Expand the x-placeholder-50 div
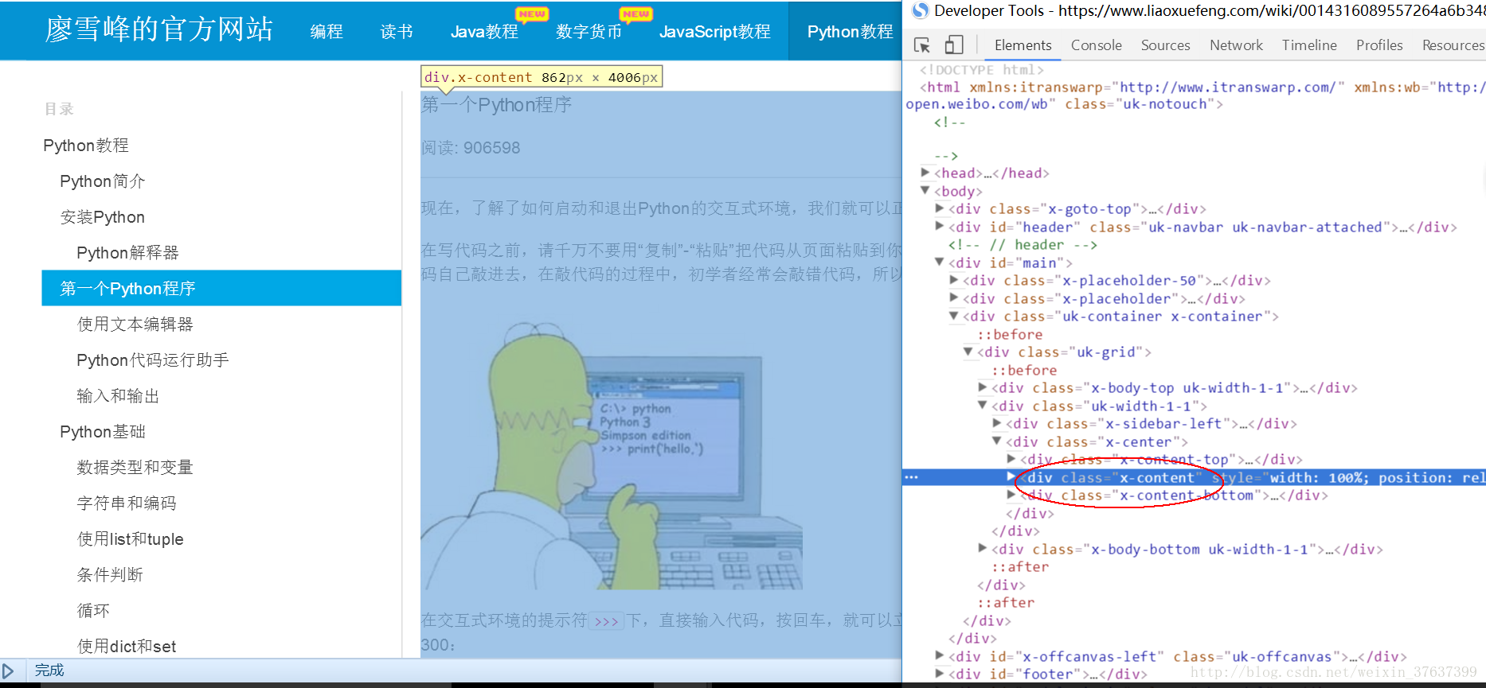The image size is (1486, 688). click(x=954, y=280)
